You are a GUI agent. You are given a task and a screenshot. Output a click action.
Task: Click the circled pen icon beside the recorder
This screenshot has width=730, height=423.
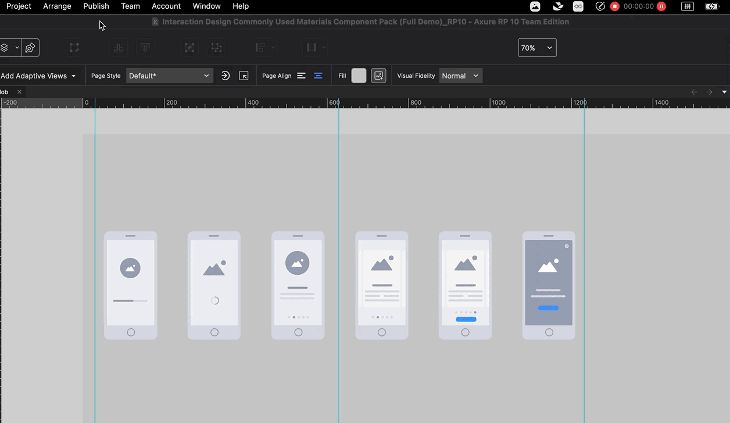(x=600, y=6)
